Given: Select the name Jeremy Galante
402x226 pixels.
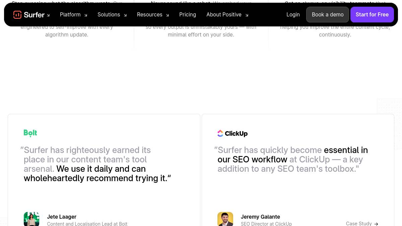Looking at the screenshot, I should tap(260, 217).
